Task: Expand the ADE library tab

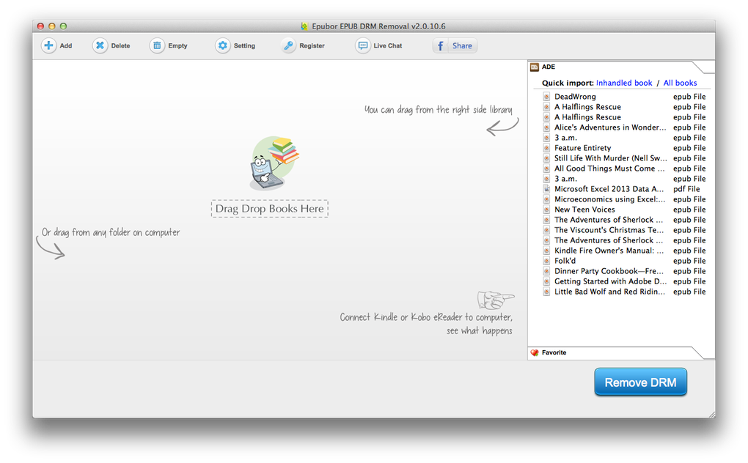Action: coord(620,67)
